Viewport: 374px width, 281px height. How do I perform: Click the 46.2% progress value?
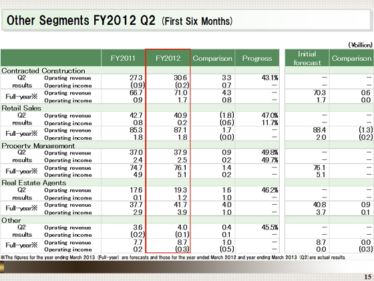click(x=270, y=190)
